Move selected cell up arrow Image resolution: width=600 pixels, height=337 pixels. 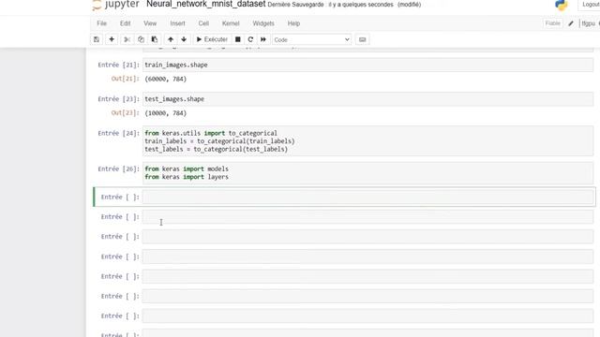pyautogui.click(x=171, y=39)
